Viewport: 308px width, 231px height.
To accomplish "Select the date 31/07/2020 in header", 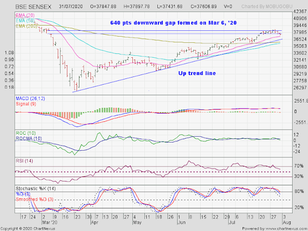I will point(72,6).
